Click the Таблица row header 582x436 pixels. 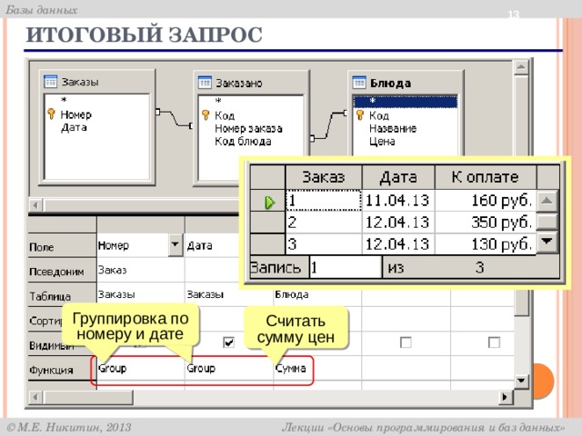(62, 295)
